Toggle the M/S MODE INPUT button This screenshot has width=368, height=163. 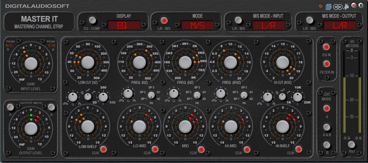(238, 20)
